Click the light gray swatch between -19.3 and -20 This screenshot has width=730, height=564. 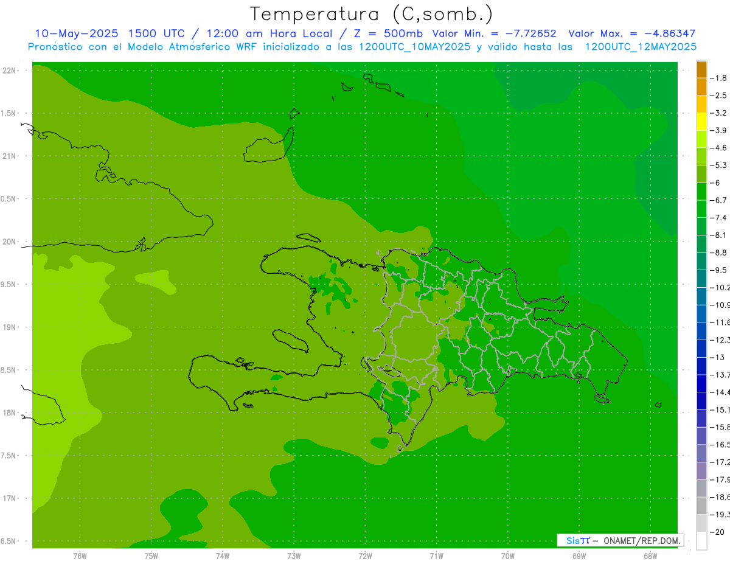click(x=701, y=523)
